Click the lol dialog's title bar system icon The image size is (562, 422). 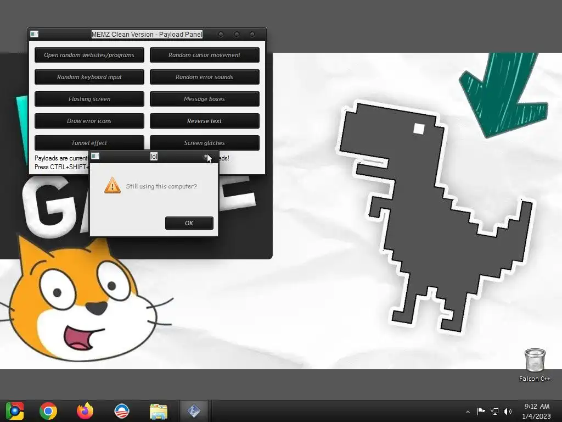click(95, 156)
